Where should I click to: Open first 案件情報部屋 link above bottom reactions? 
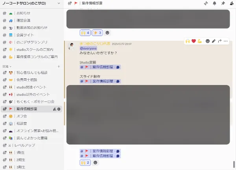pyautogui.click(x=100, y=151)
